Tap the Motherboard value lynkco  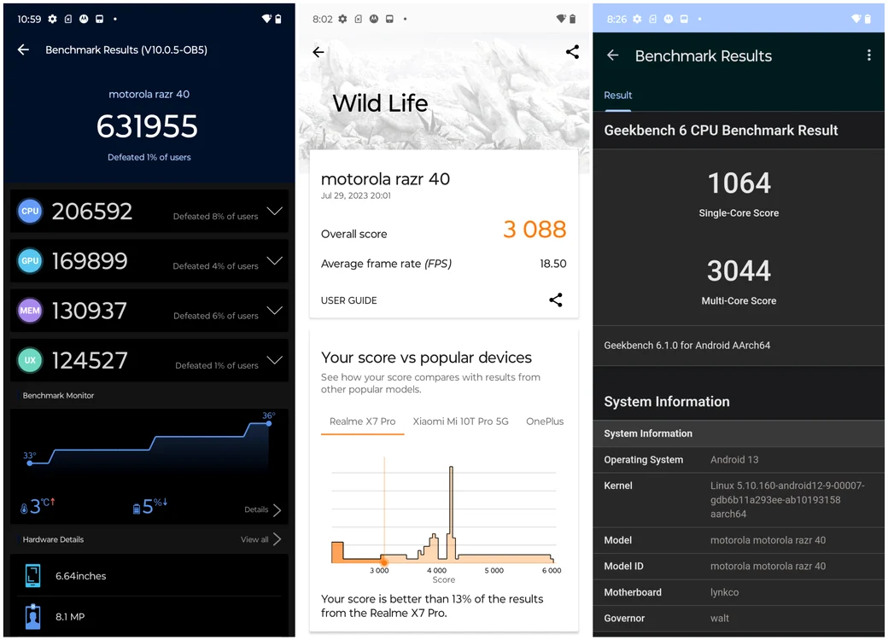click(724, 592)
